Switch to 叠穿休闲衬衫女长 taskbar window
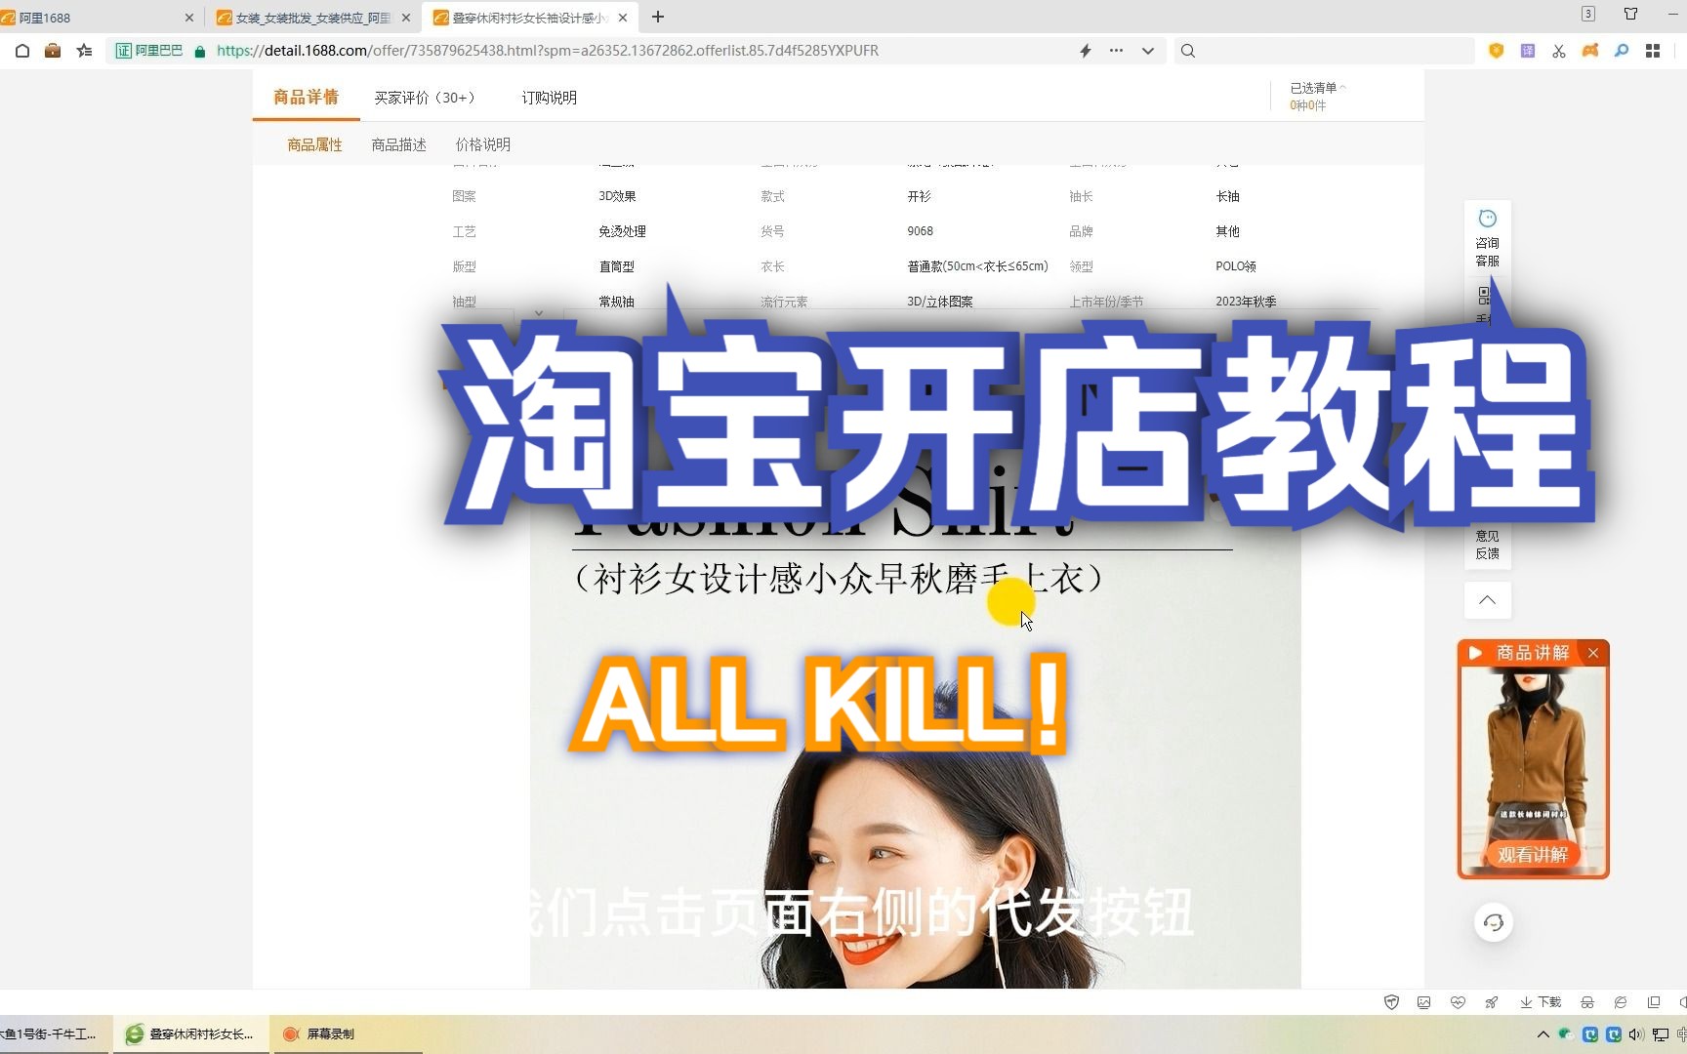Viewport: 1687px width, 1054px height. [190, 1034]
